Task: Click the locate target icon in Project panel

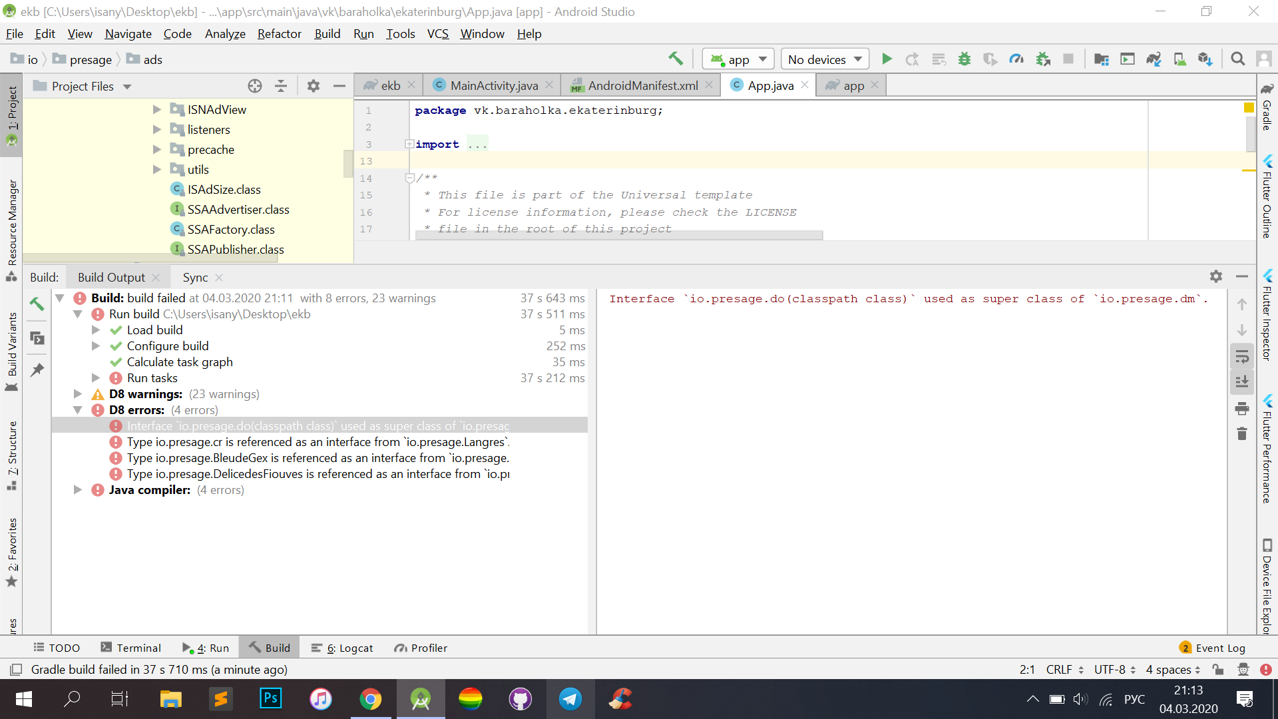Action: coord(255,86)
